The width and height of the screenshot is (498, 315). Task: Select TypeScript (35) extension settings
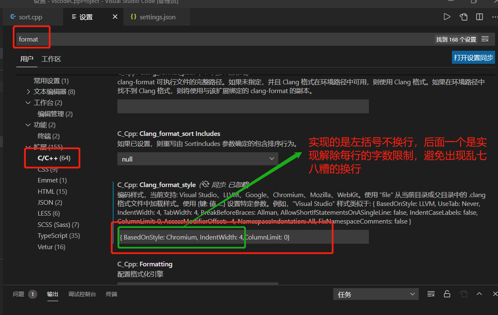pos(59,236)
